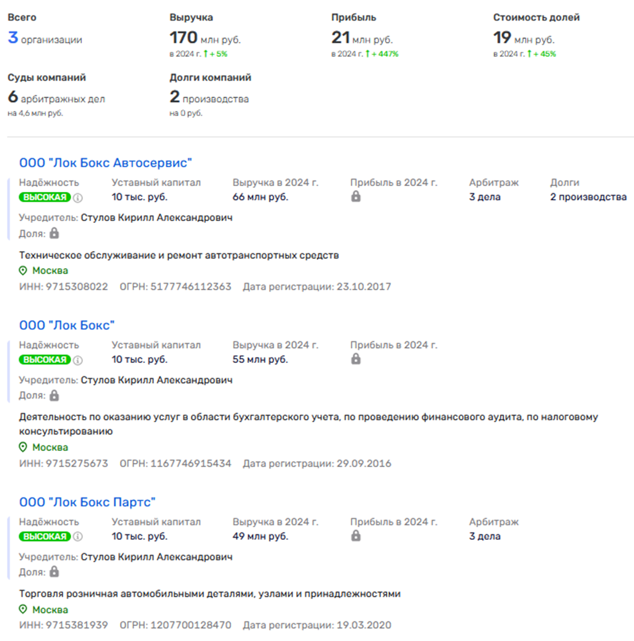Open the info icon beside ВЫСОКАЯ badge of Лок Бокс Партс

76,536
